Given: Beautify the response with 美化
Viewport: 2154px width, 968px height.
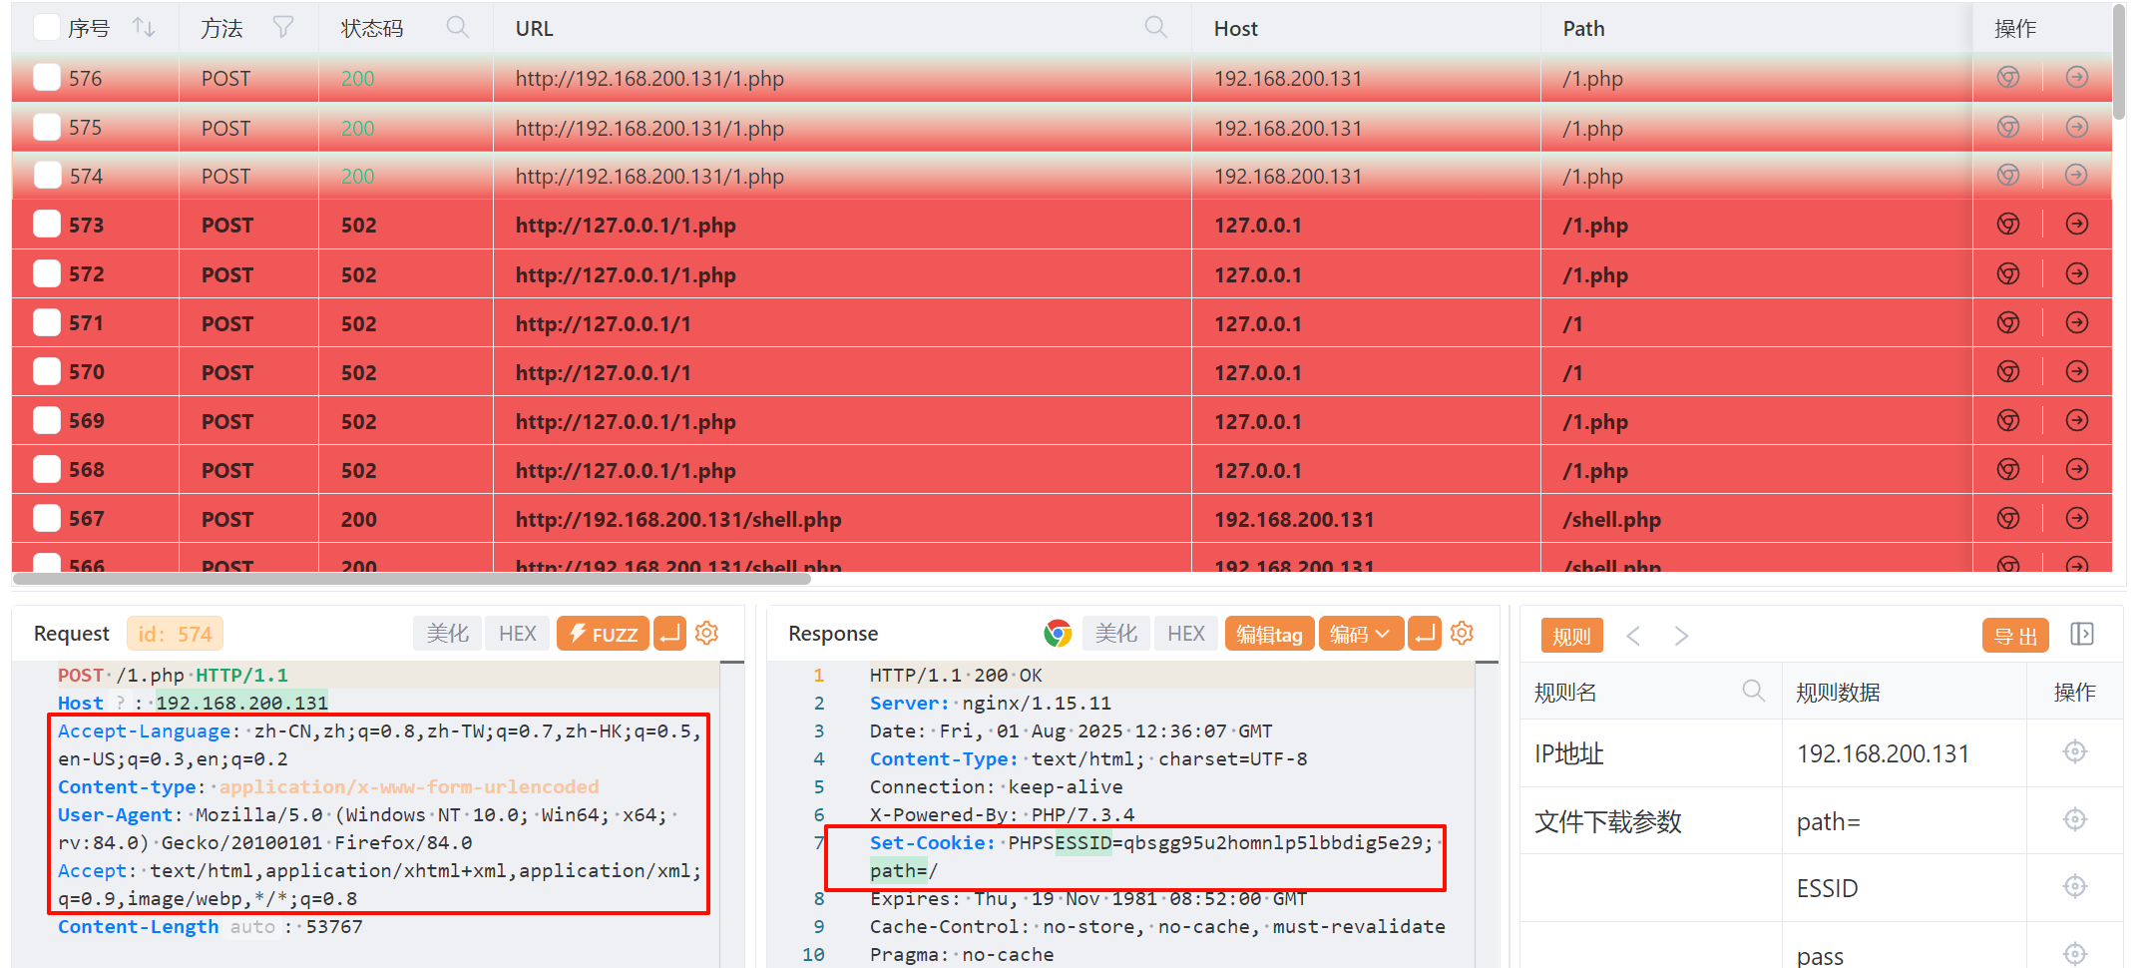Looking at the screenshot, I should click(x=1115, y=634).
